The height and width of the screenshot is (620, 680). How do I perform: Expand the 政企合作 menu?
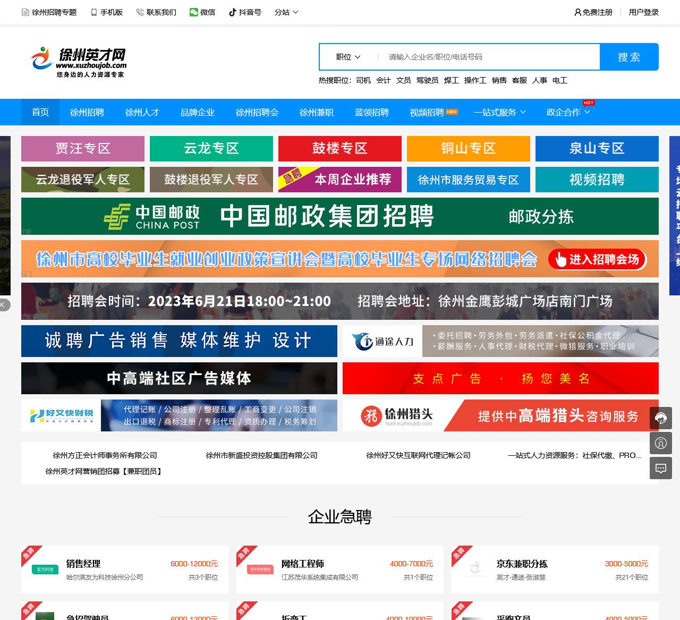coord(568,112)
